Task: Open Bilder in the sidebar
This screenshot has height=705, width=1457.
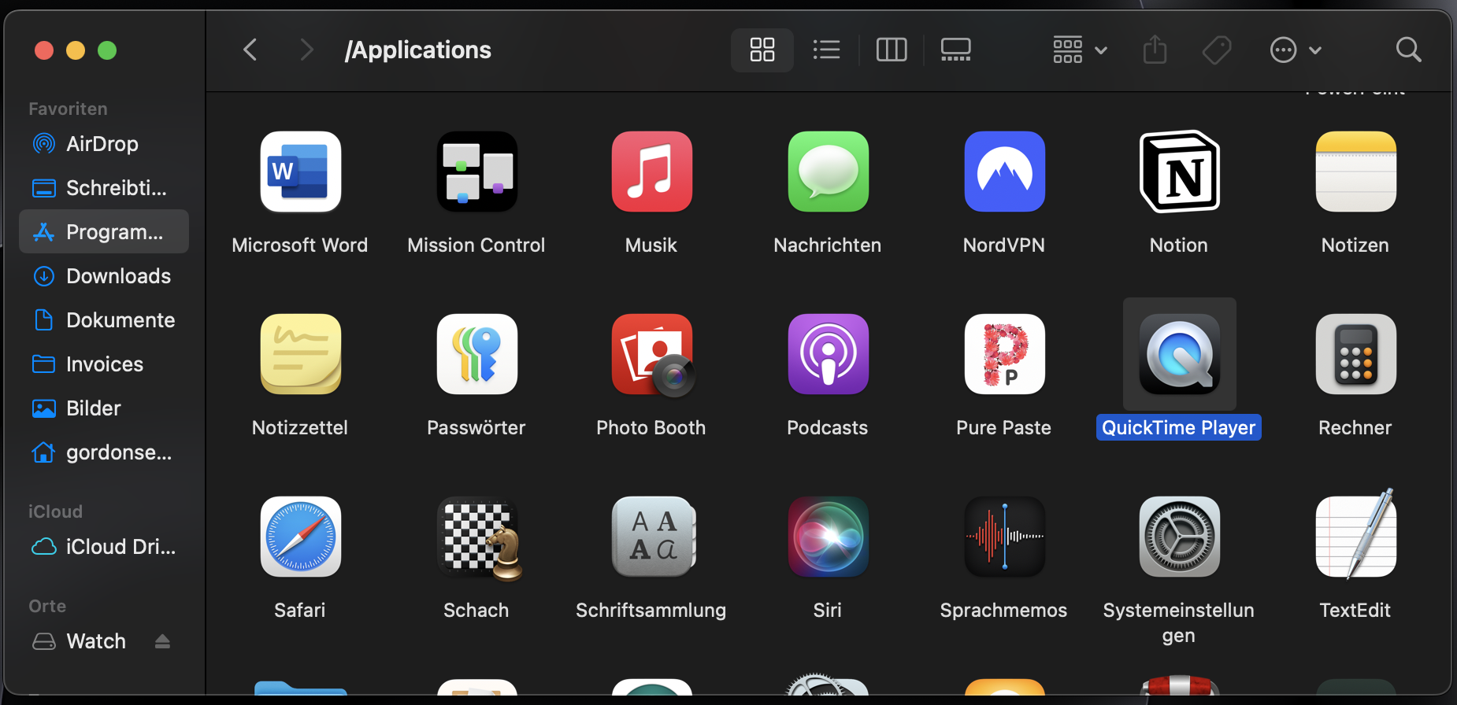Action: (x=104, y=408)
